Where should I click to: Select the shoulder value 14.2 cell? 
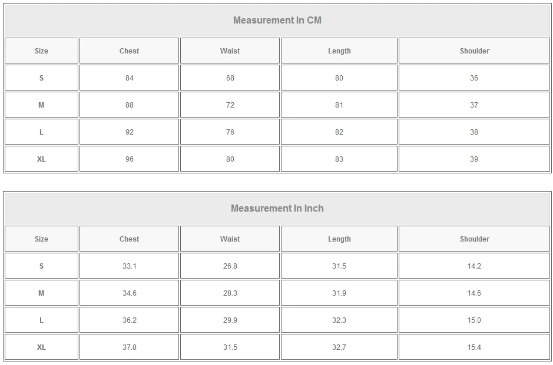tap(474, 266)
